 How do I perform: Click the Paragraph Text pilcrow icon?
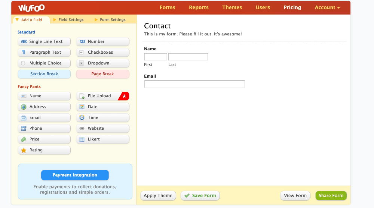click(x=24, y=52)
